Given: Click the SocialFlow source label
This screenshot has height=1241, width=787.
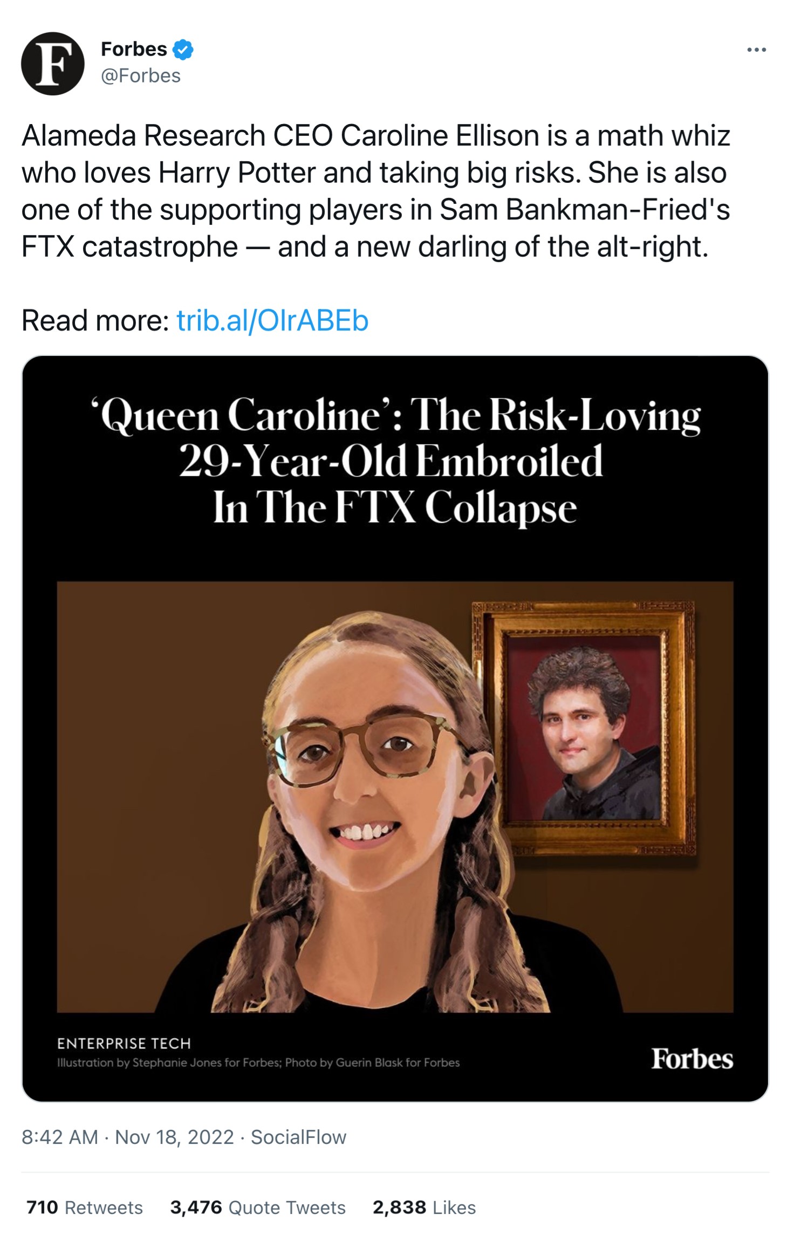Looking at the screenshot, I should pos(298,1137).
